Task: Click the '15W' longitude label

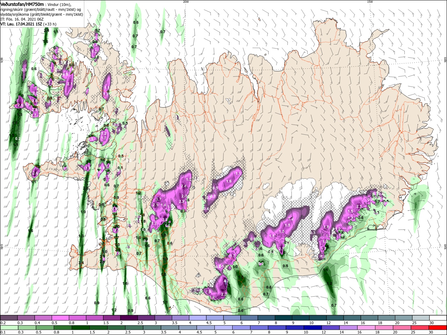Action: pos(370,2)
